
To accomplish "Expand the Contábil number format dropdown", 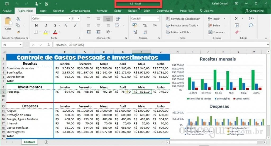I will (x=158, y=19).
